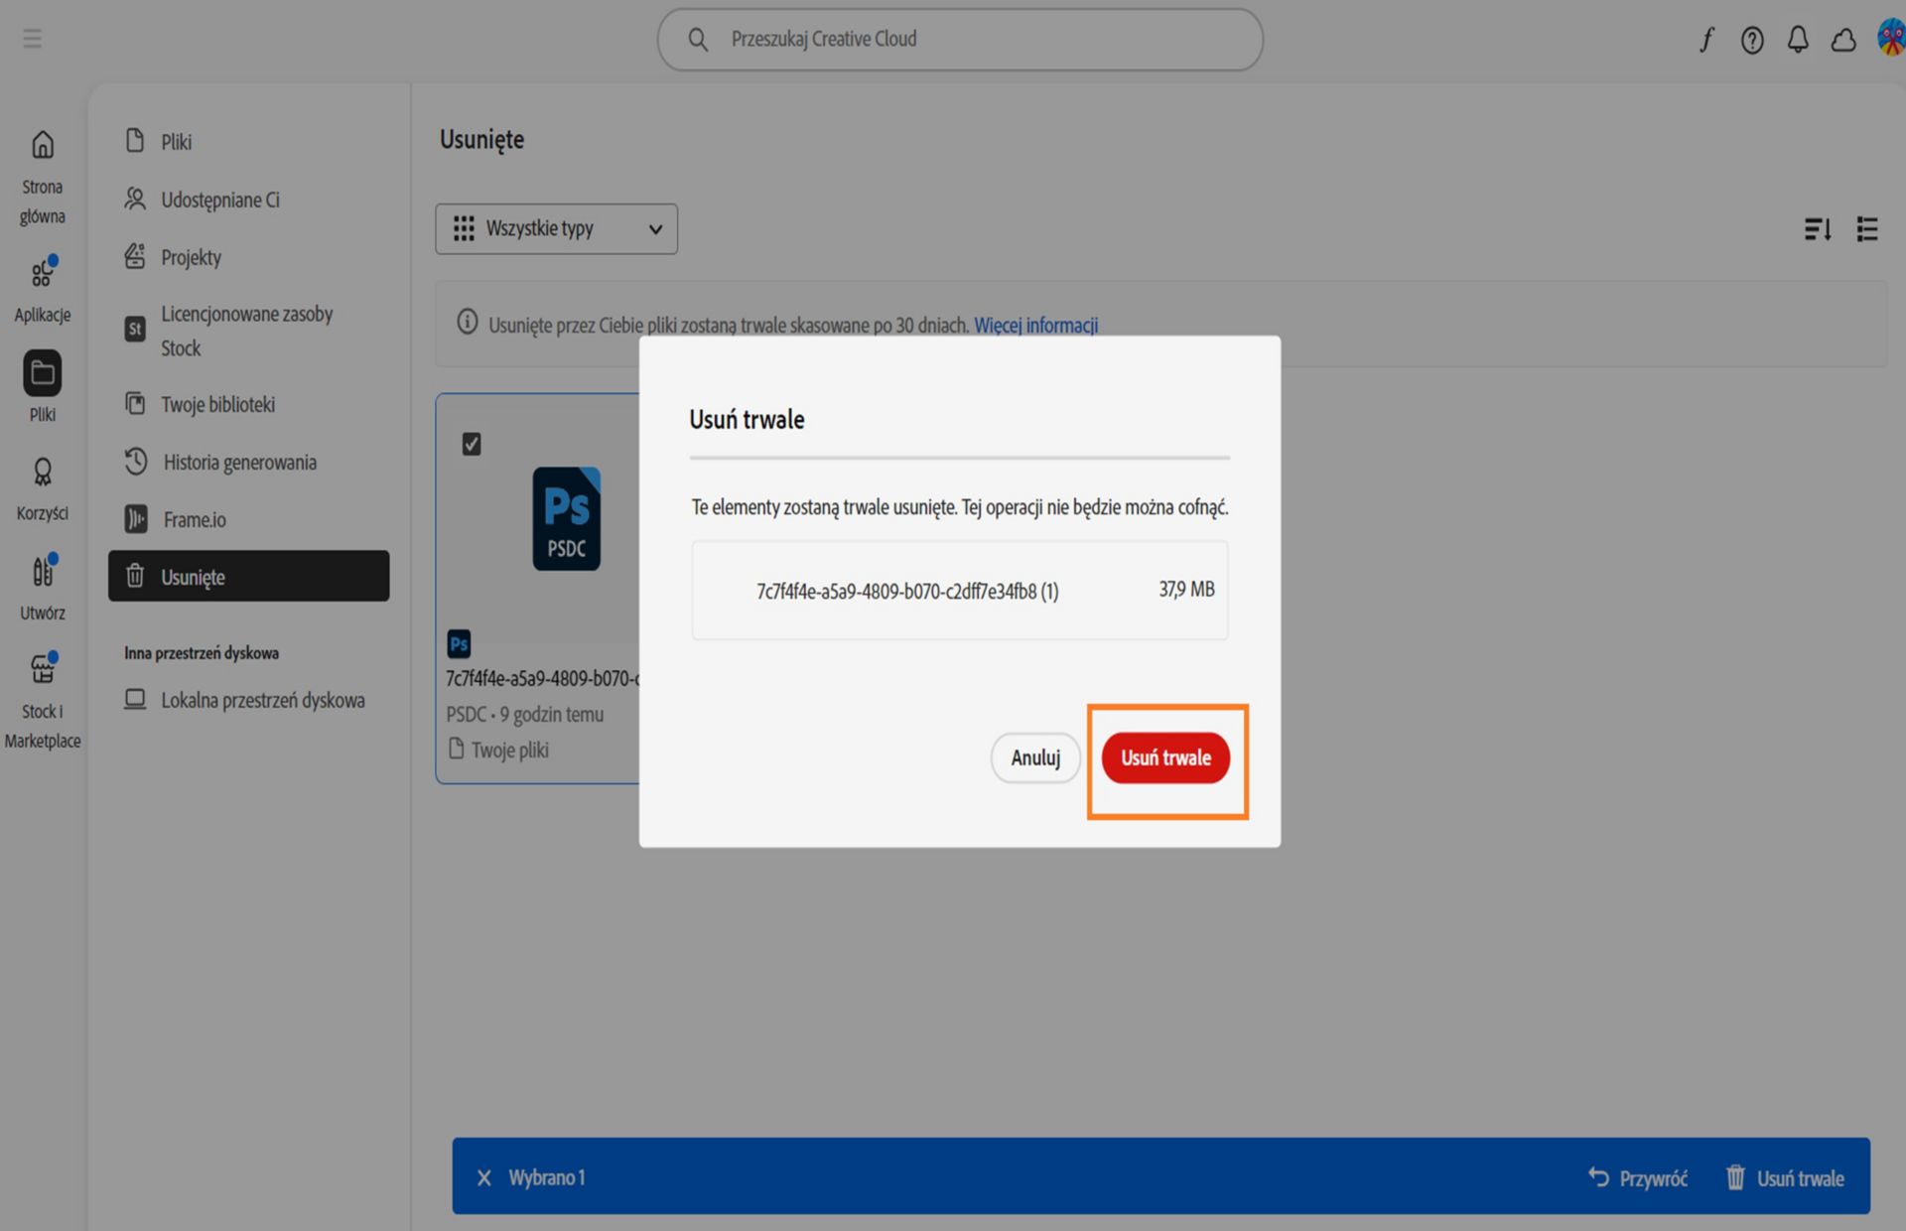Cancel the dialog with Anuluj
This screenshot has width=1906, height=1231.
click(x=1035, y=757)
